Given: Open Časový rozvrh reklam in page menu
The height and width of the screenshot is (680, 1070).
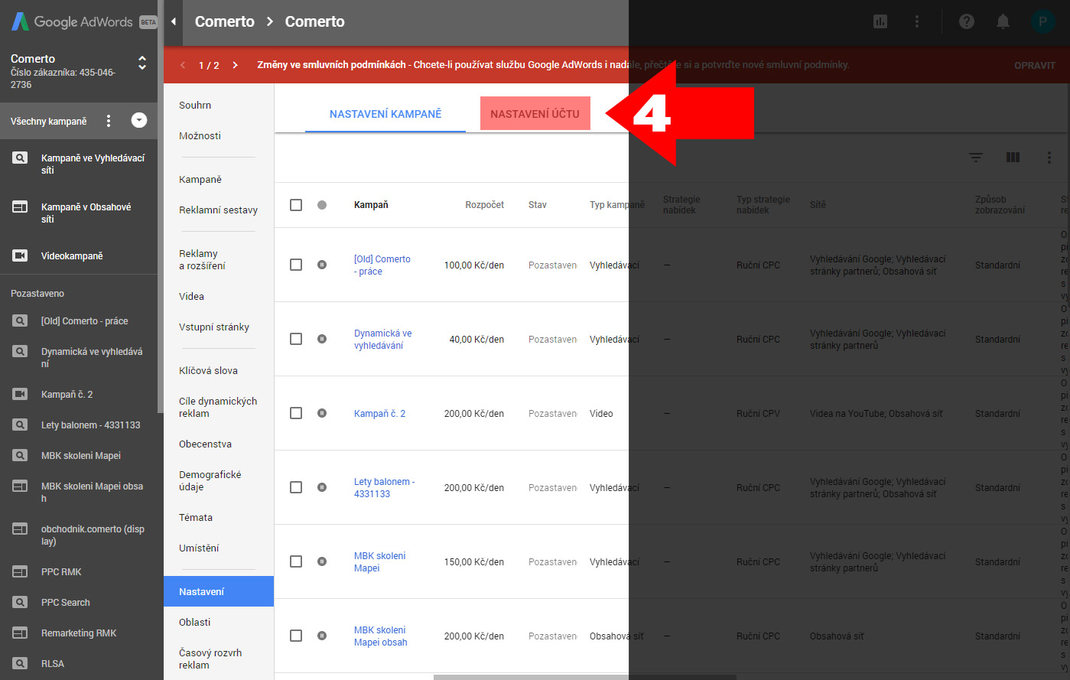Looking at the screenshot, I should point(210,659).
